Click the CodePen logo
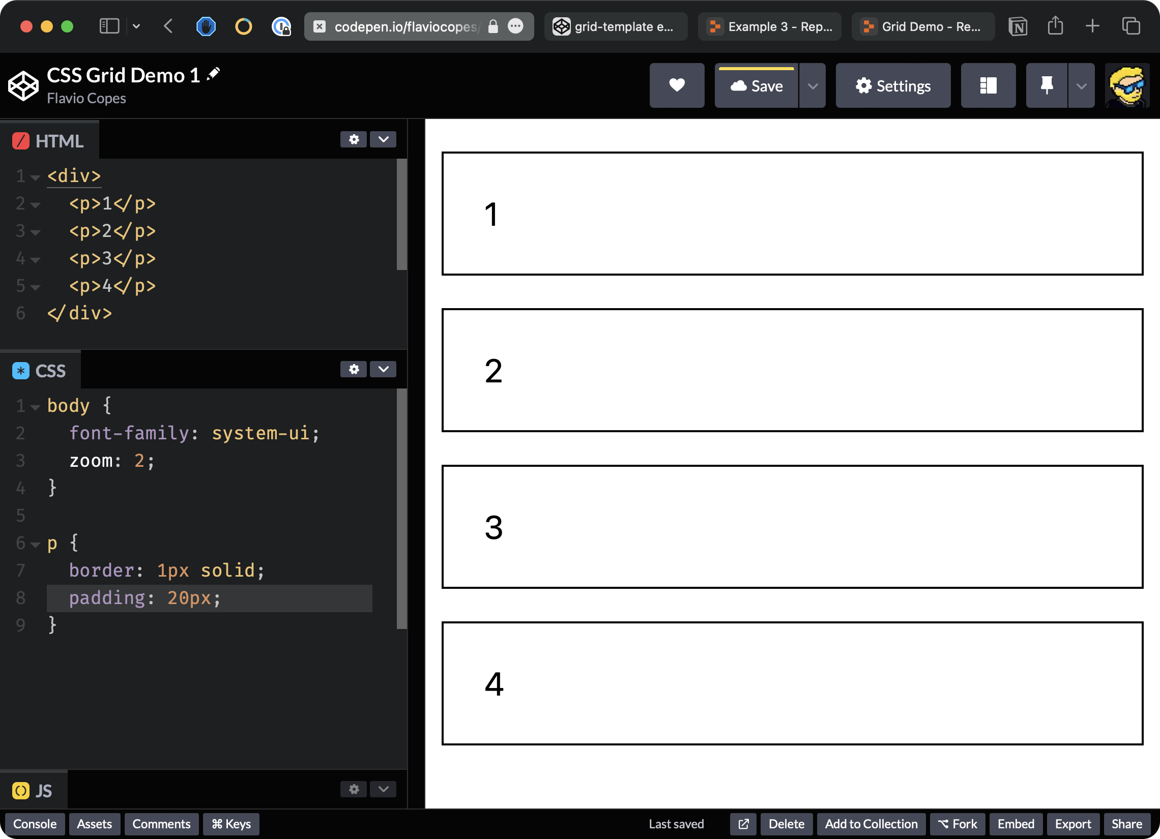Image resolution: width=1160 pixels, height=839 pixels. click(x=23, y=86)
